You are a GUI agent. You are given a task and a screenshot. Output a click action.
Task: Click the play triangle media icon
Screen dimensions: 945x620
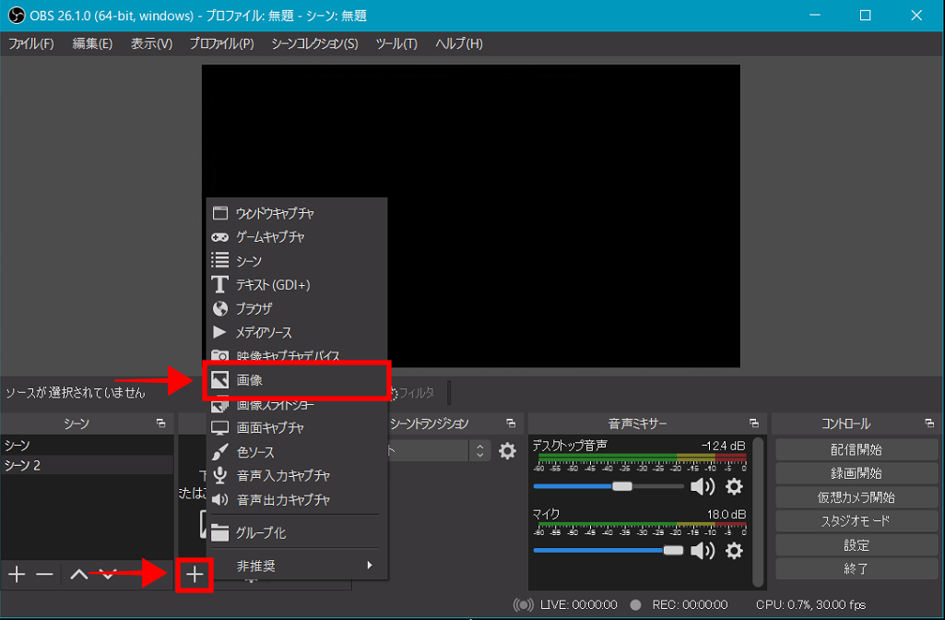(x=219, y=332)
